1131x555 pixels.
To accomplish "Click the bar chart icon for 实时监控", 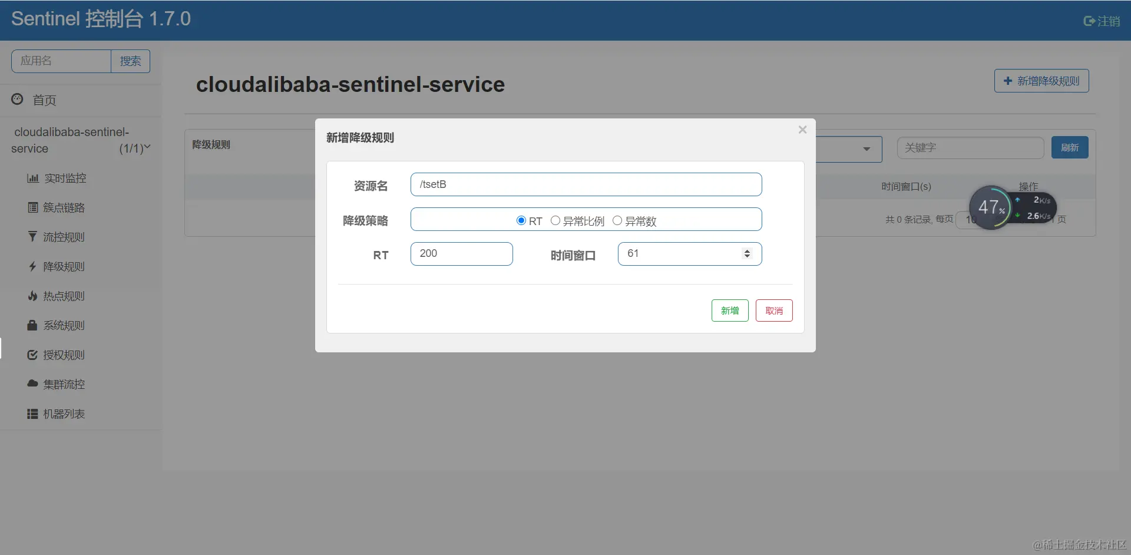I will 33,178.
